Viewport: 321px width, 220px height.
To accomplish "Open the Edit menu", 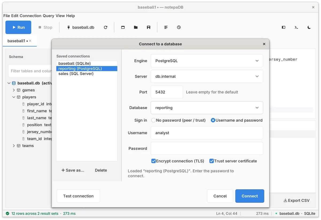I will click(x=15, y=16).
